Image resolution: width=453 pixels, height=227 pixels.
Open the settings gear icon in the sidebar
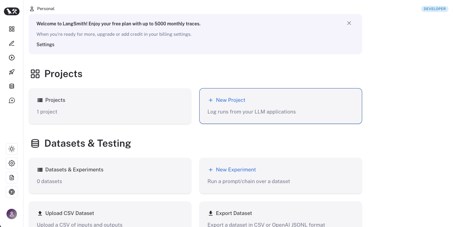(x=12, y=163)
